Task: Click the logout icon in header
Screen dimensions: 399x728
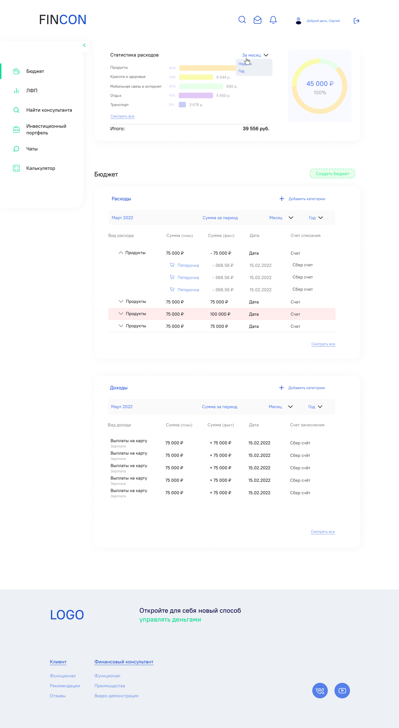Action: (x=356, y=21)
